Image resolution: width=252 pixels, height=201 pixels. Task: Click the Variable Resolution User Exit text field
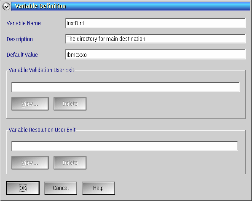[x=125, y=146]
